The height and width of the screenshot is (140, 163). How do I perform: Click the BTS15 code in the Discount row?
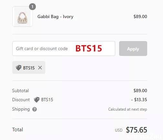[47, 100]
